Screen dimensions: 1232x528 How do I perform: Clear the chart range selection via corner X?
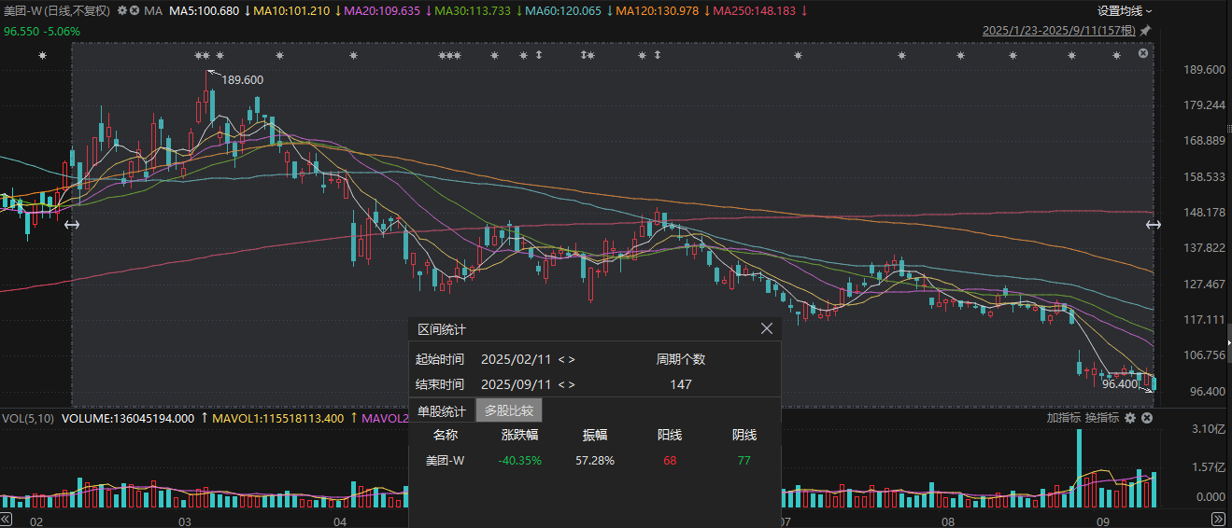point(1143,53)
